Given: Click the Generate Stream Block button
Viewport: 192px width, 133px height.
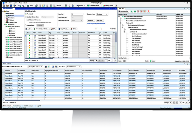Looking at the screenshot, I should tap(41, 29).
